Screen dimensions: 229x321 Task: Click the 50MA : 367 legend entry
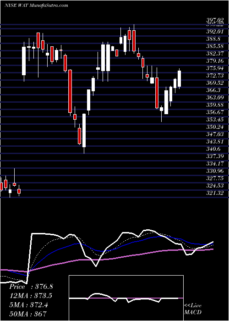pyautogui.click(x=28, y=314)
